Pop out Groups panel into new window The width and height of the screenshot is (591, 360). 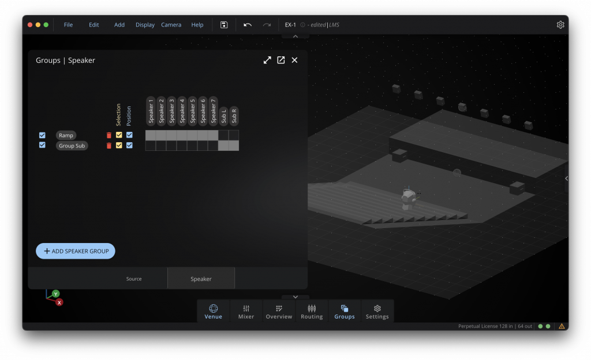coord(281,60)
